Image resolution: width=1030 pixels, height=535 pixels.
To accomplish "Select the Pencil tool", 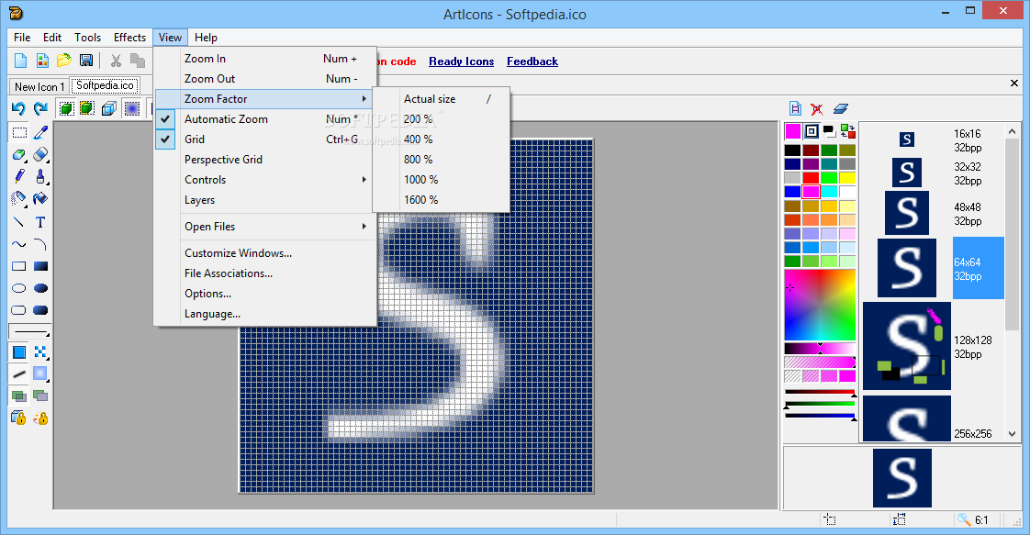I will click(19, 176).
